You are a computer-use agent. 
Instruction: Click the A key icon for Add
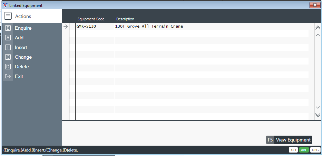(8, 38)
